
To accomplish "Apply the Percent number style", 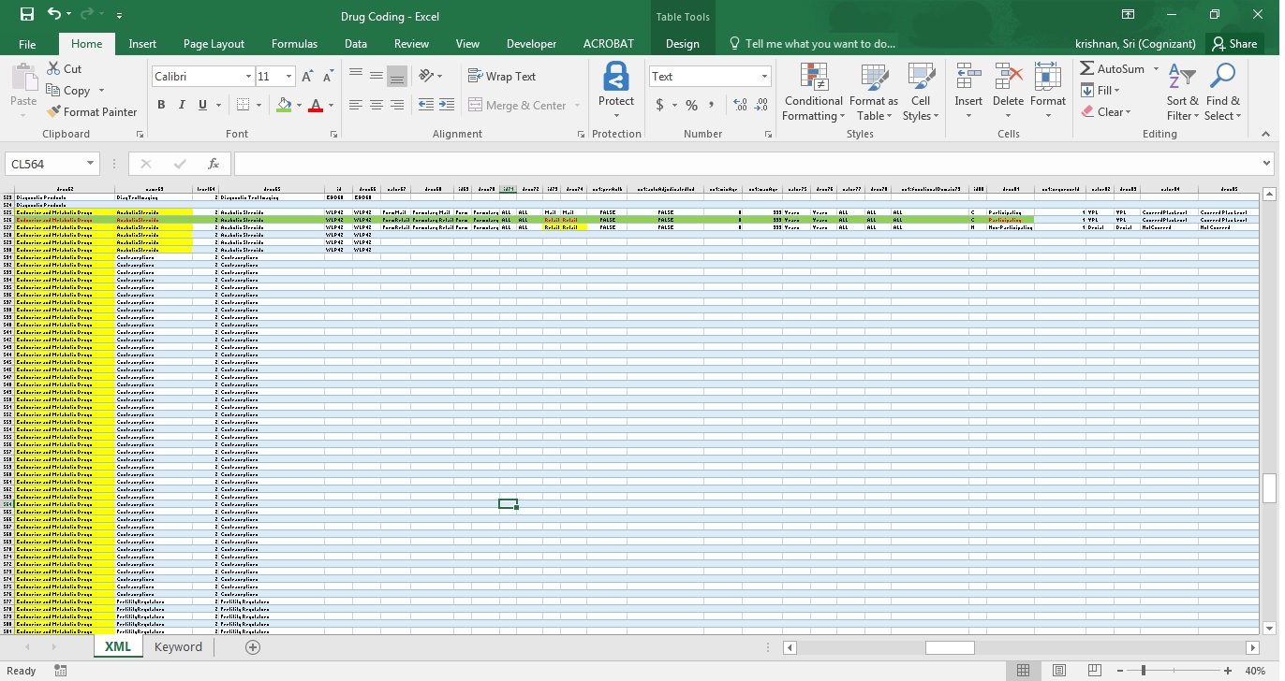I will point(691,105).
